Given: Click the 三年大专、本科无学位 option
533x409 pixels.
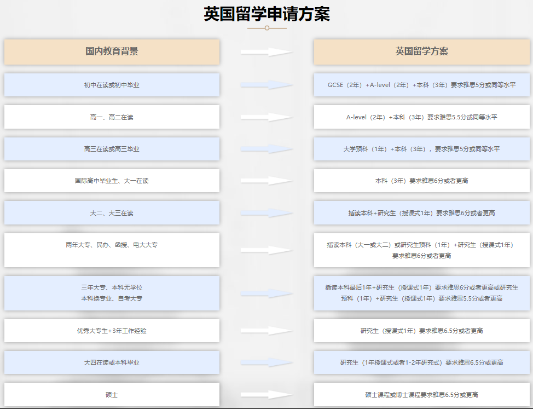Looking at the screenshot, I should (112, 293).
